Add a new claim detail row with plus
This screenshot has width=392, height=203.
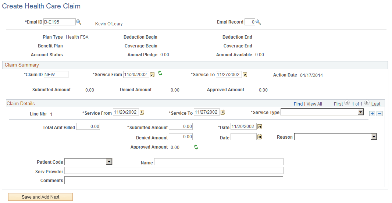372,114
